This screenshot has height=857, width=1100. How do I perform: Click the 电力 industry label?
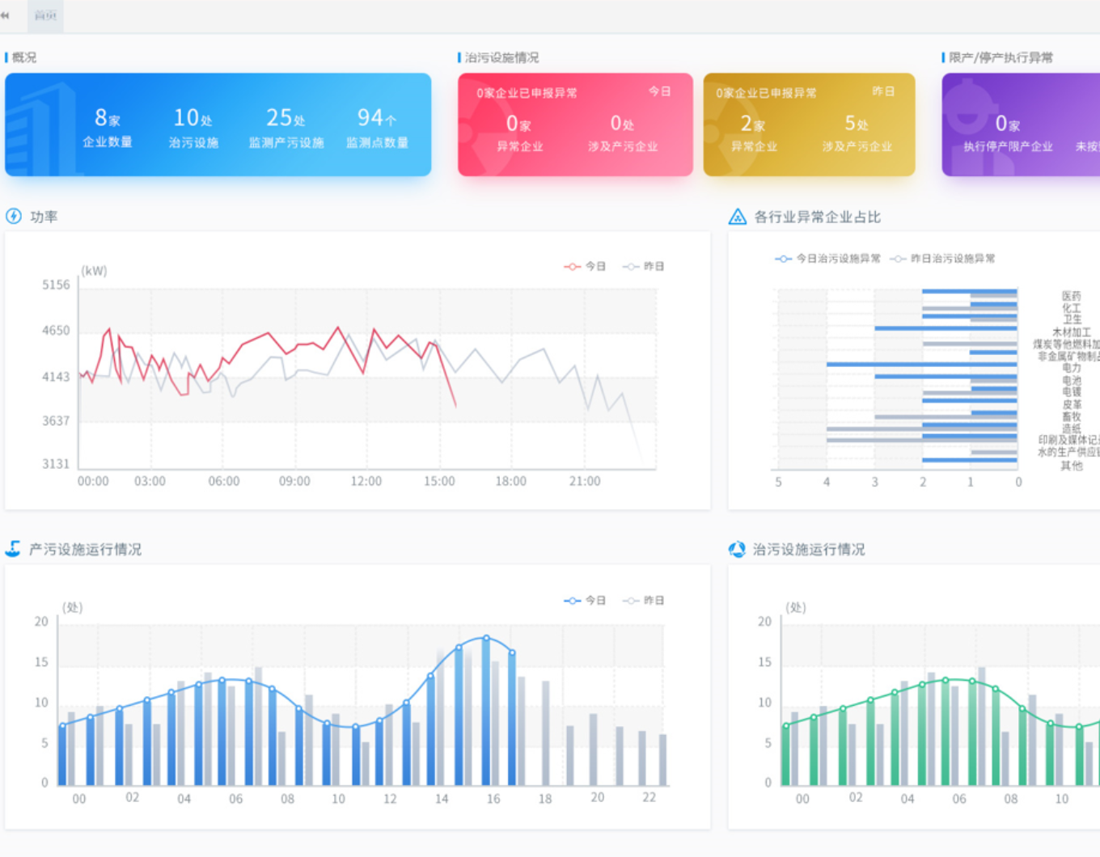pos(1072,368)
